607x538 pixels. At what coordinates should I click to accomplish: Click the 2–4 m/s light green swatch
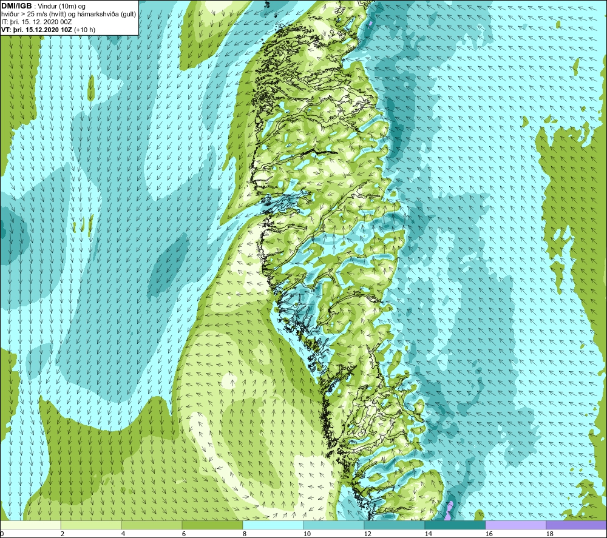tap(91, 525)
